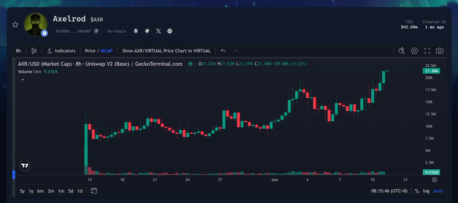Open the 8h interval selector
458x203 pixels.
tap(18, 51)
